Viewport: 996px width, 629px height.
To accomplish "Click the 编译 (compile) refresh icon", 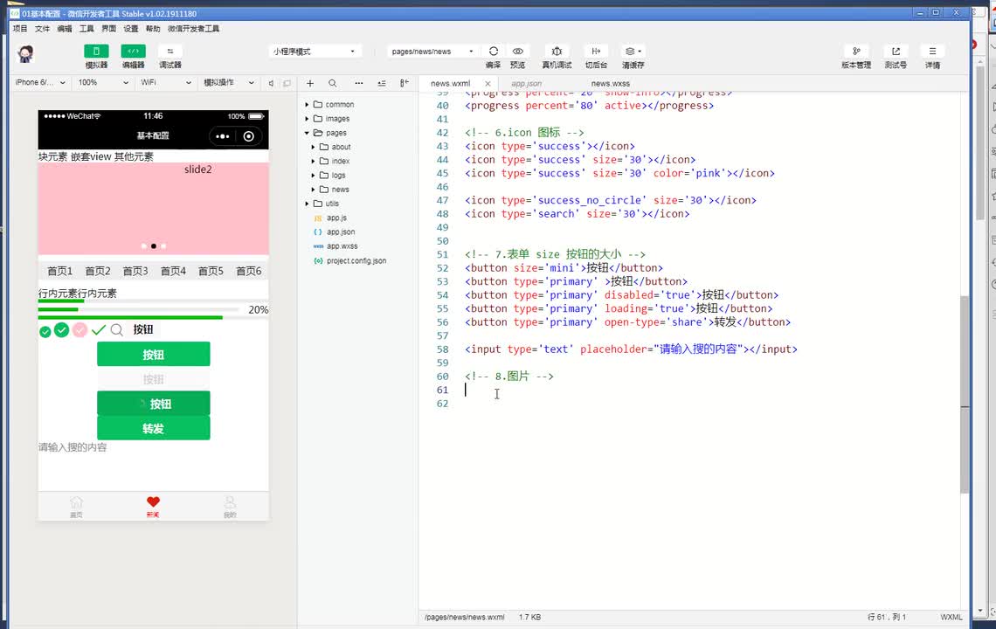I will coord(494,52).
